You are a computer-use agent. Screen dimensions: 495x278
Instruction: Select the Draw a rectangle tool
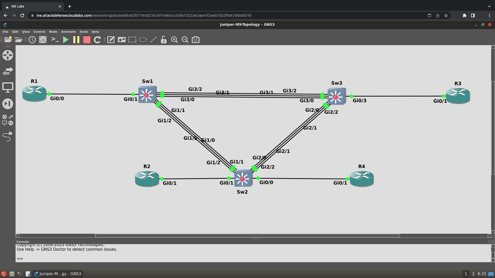(132, 40)
